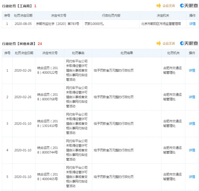Viewport: 199px width, 191px height.
Task: Open 详情 for decision 皖合运罚 4000465号
Action: click(x=192, y=177)
